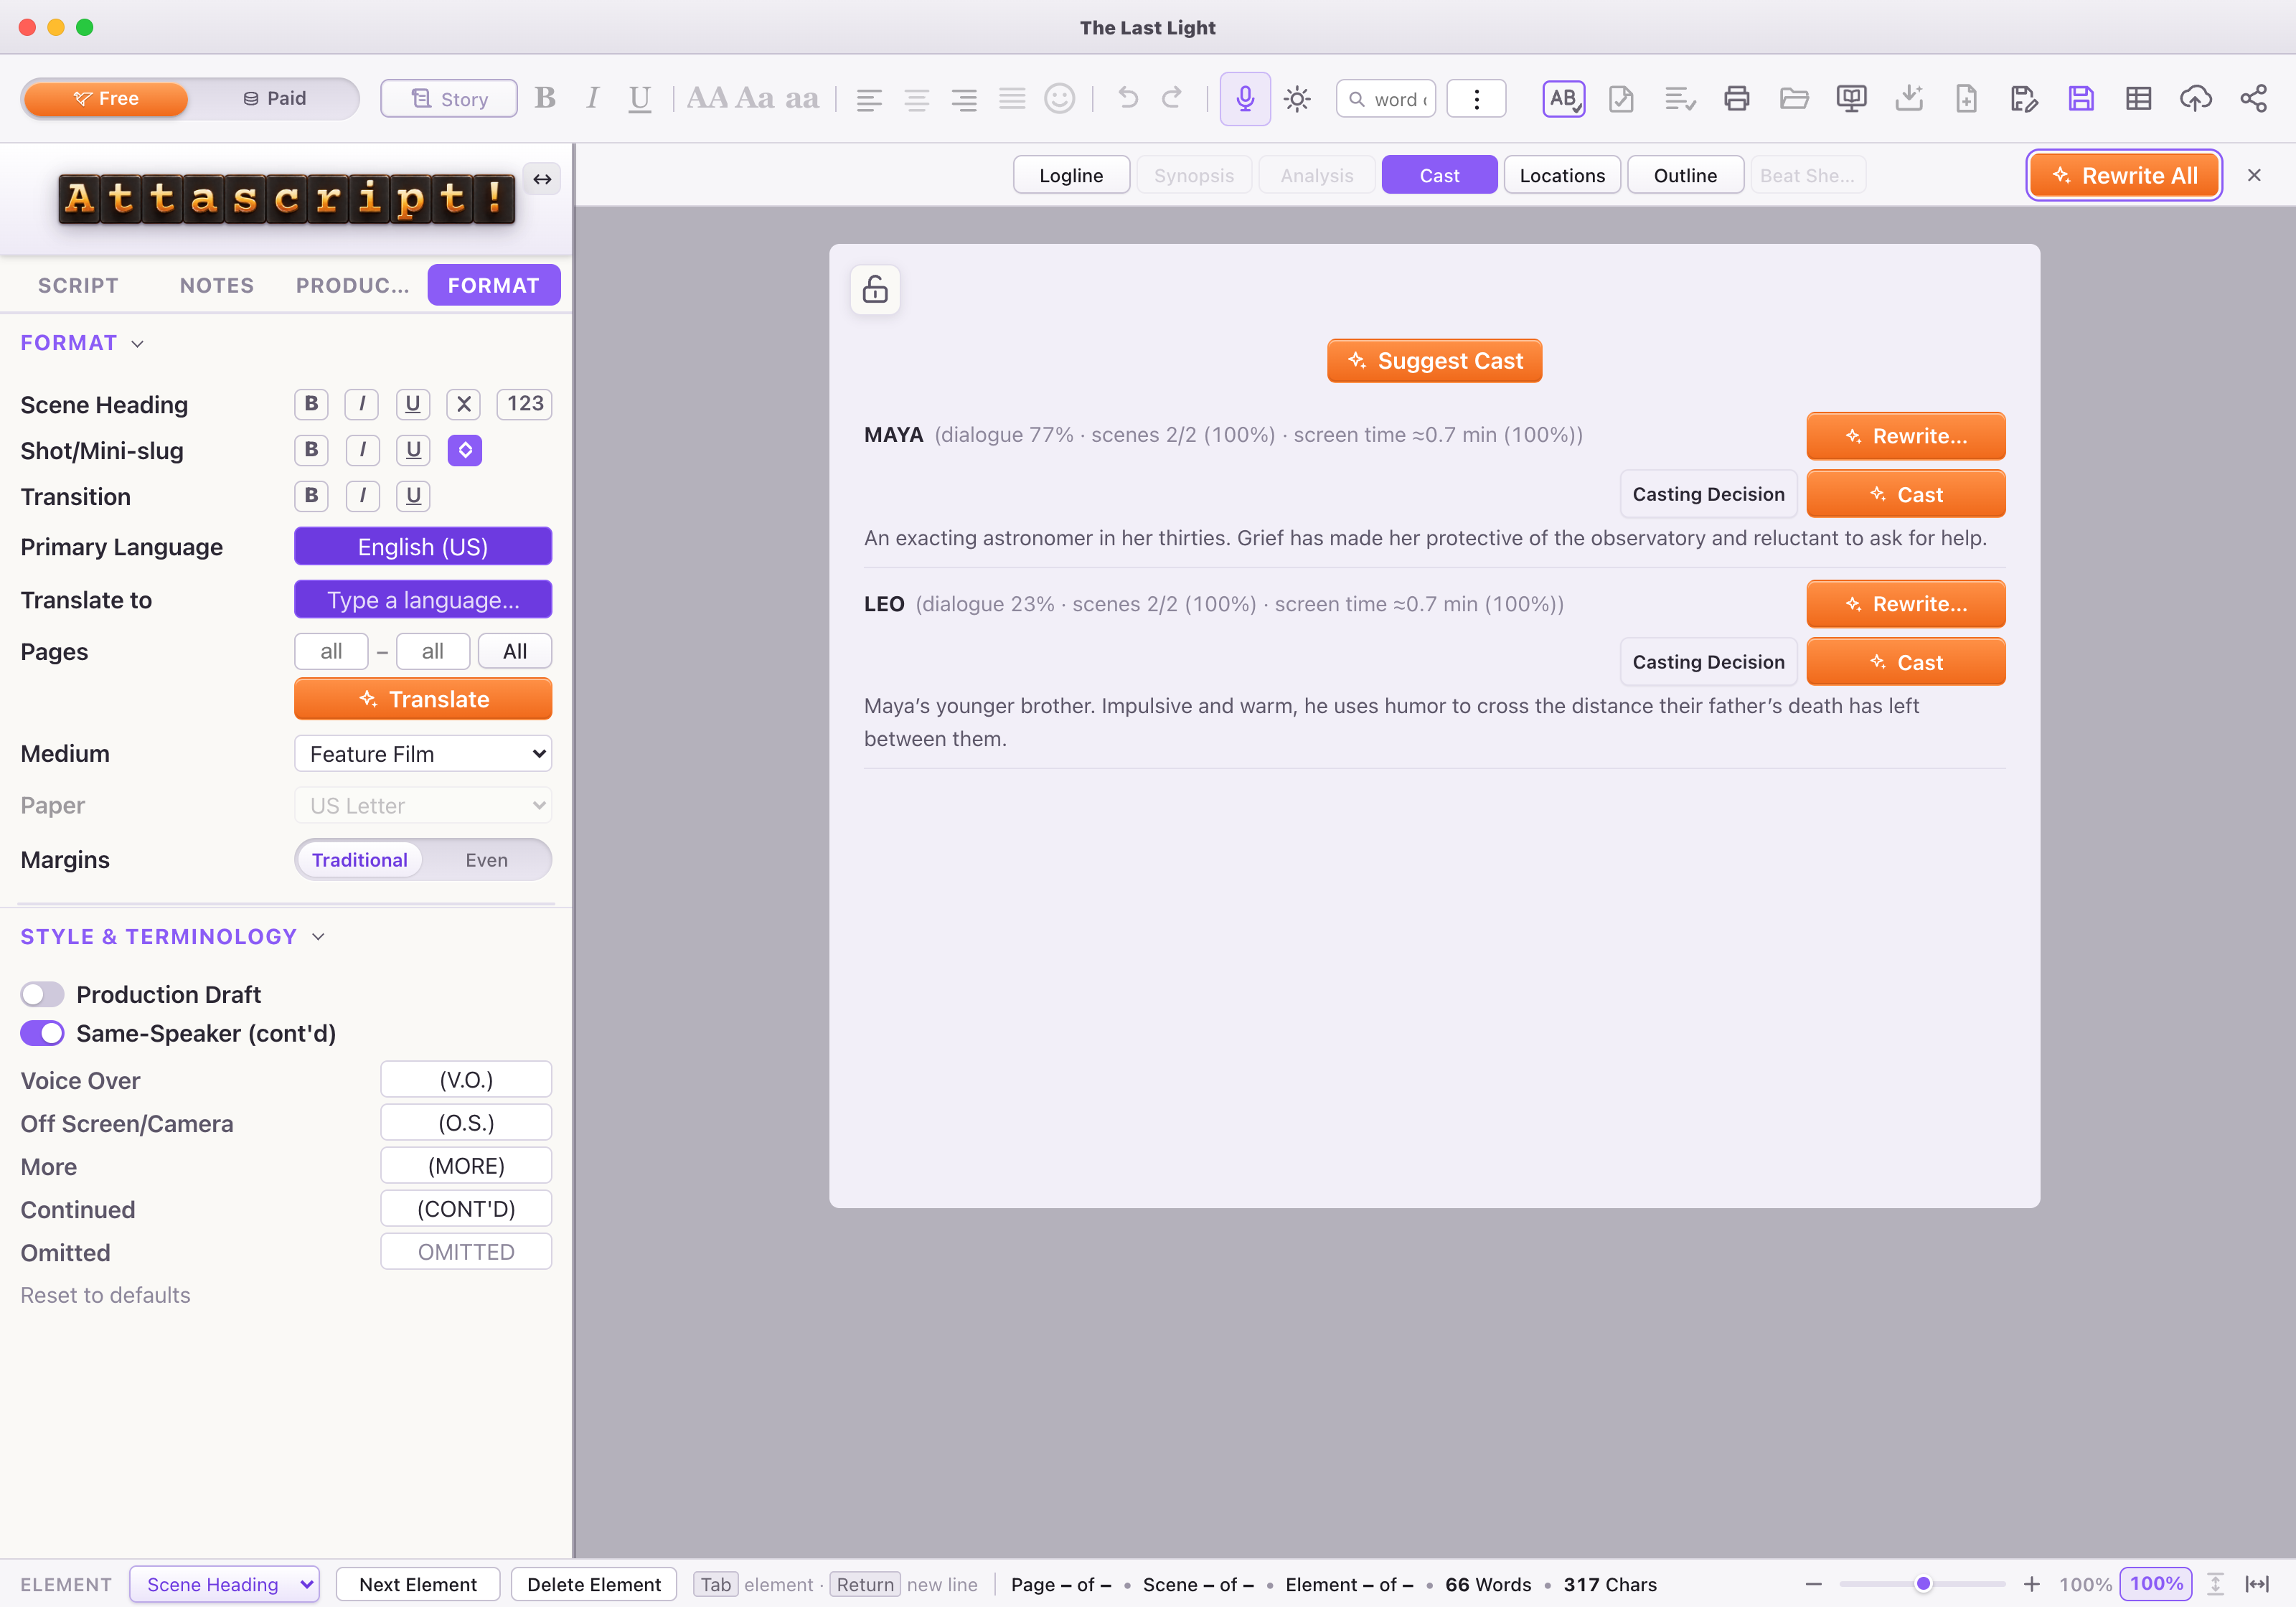
Task: Toggle the Production Draft switch
Action: [42, 994]
